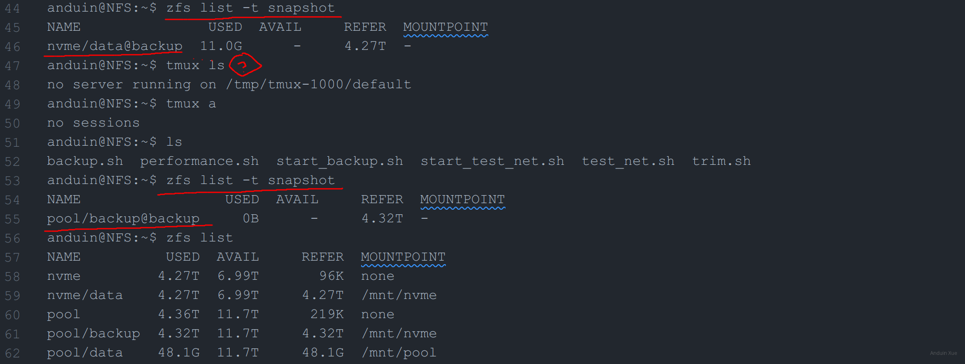
Task: Select the backup.sh file name
Action: coord(85,161)
